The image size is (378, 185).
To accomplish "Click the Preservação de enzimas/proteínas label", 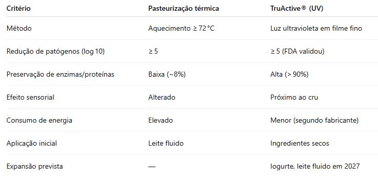I will click(61, 75).
